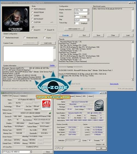The height and width of the screenshot is (154, 137).
Task: Switch API to DirectX 9
Action: [32, 30]
